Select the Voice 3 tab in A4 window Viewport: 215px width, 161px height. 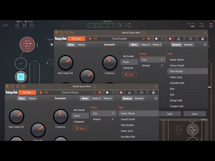click(x=157, y=45)
